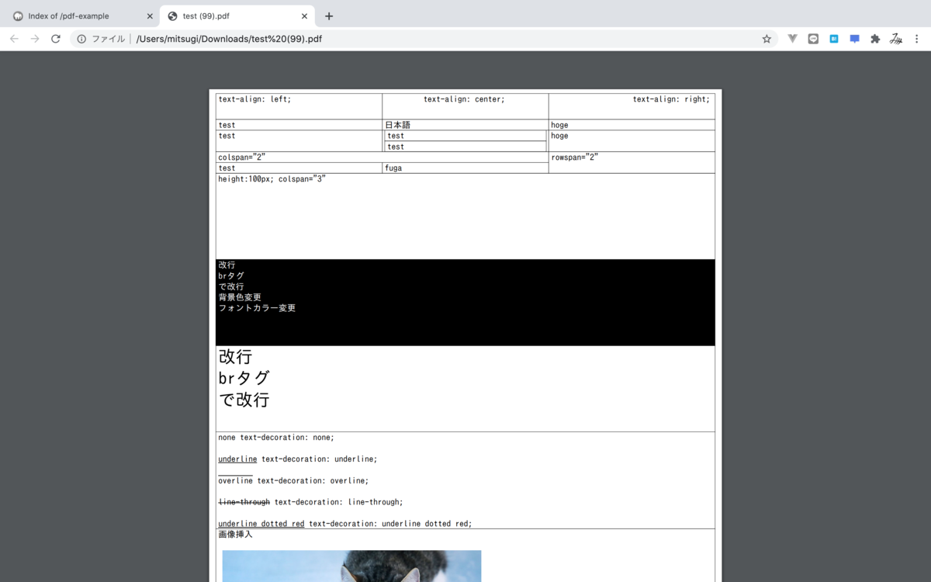The width and height of the screenshot is (931, 582).
Task: Click the back navigation arrow
Action: click(14, 38)
